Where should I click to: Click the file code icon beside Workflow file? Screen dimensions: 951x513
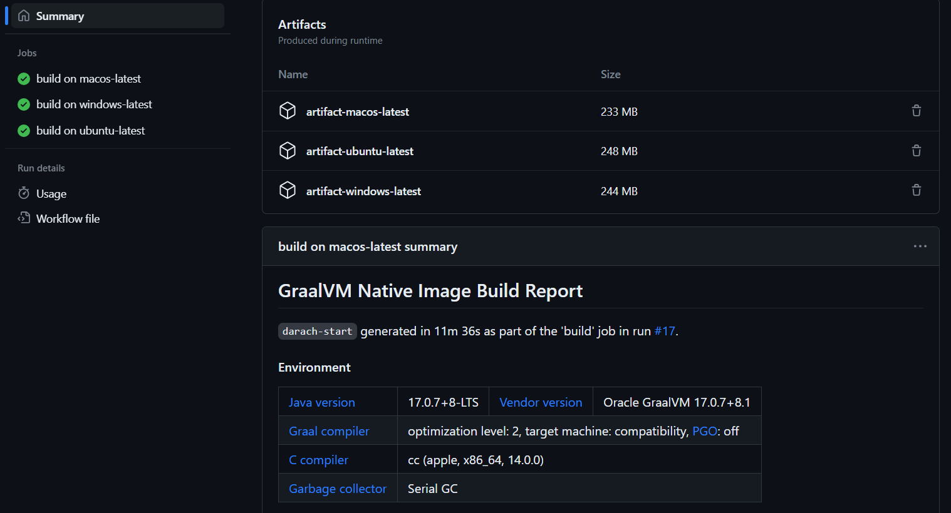click(x=24, y=218)
